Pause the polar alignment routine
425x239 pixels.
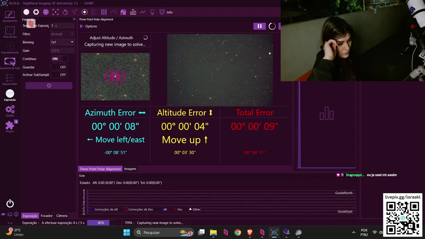pos(260,26)
